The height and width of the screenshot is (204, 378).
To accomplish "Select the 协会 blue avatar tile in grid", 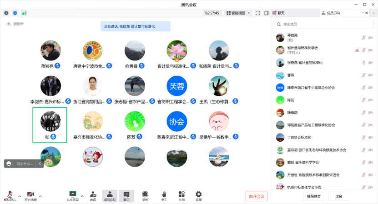I will pyautogui.click(x=176, y=121).
